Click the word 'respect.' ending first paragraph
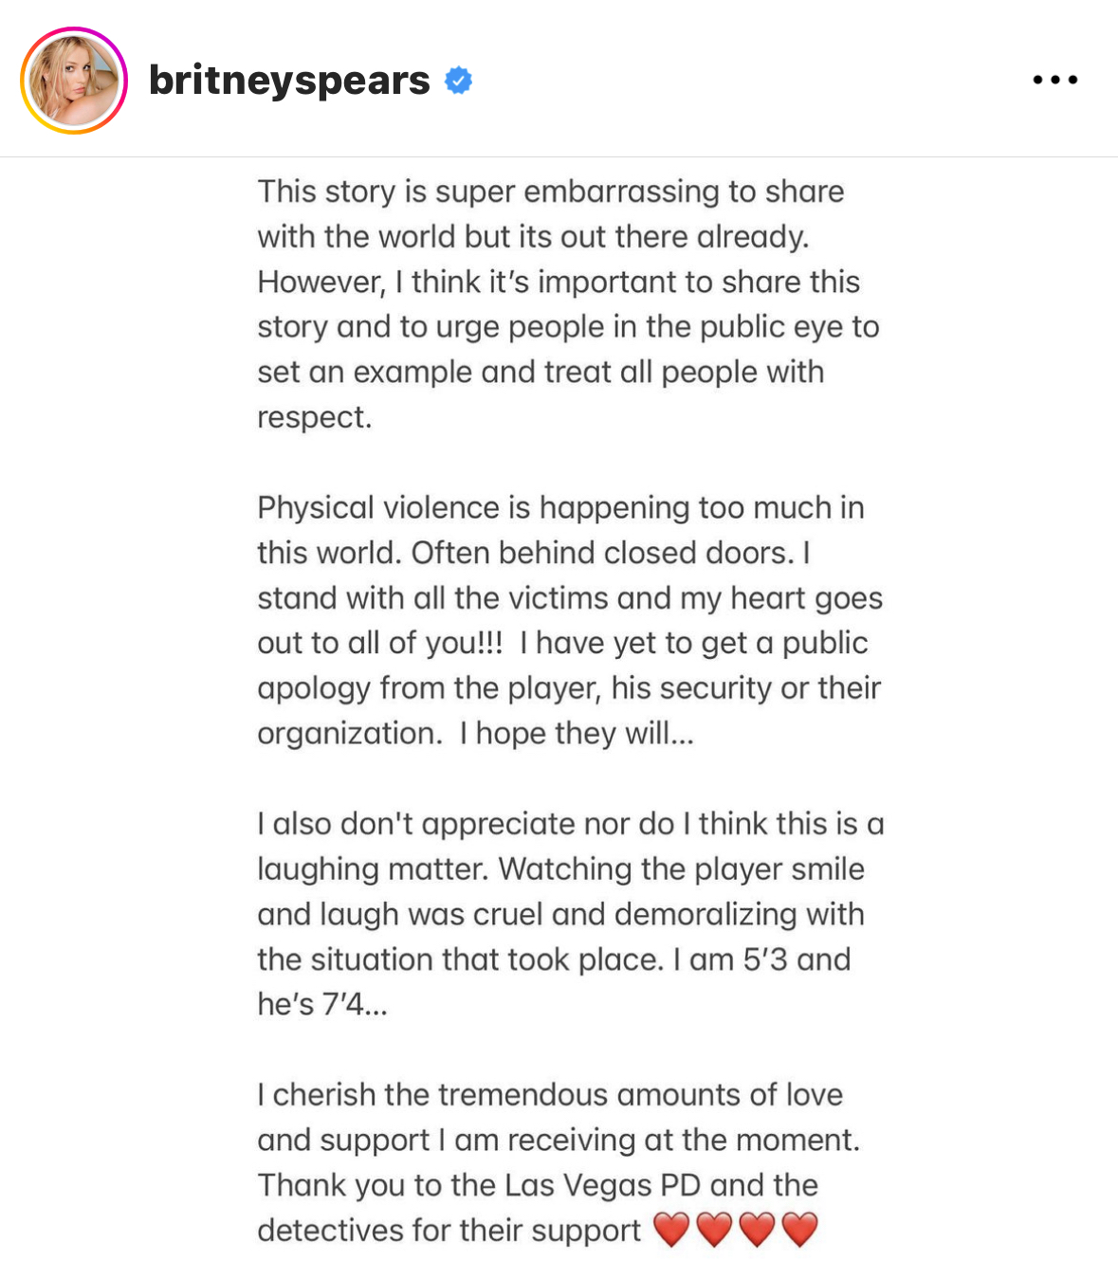 (314, 417)
